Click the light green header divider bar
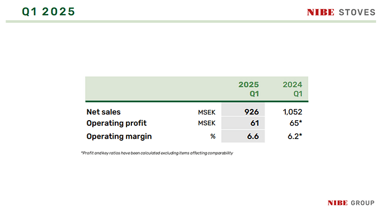386x214 pixels. 191,22
